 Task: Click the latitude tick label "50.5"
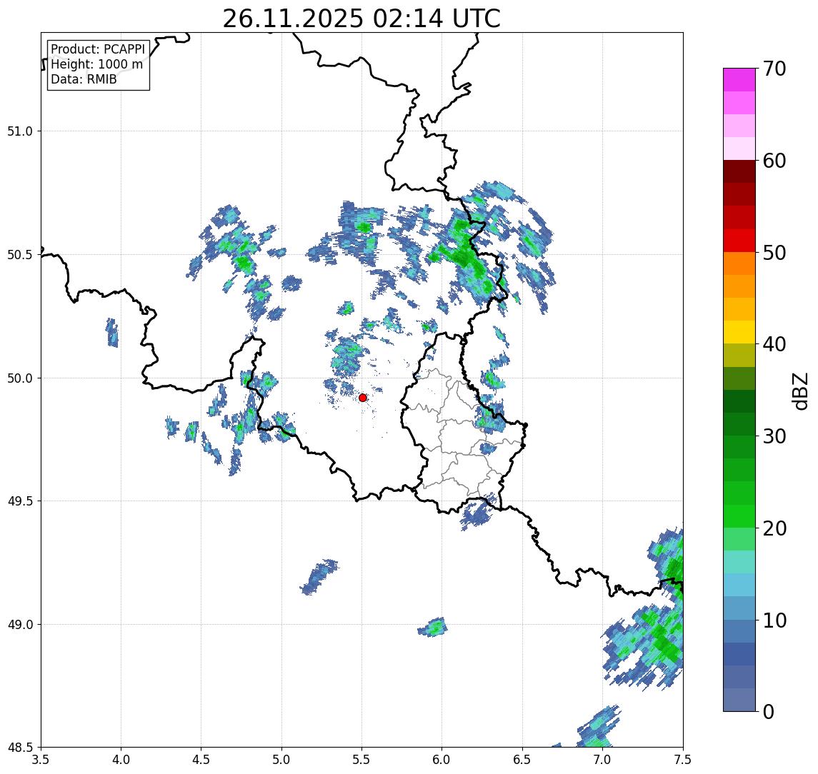click(20, 255)
